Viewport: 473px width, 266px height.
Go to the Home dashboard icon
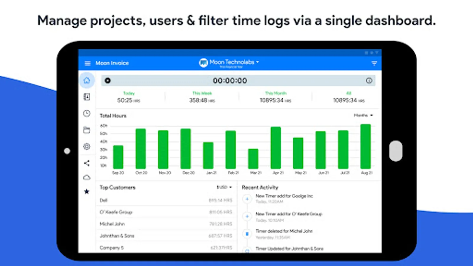click(x=87, y=80)
